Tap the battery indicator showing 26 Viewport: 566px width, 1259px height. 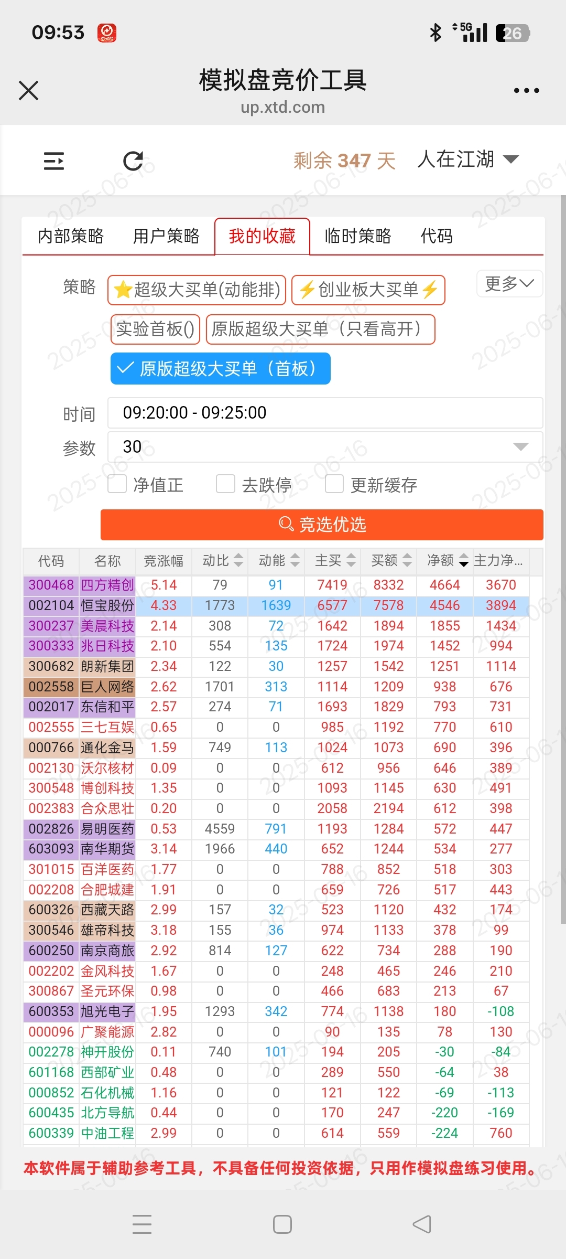pos(513,33)
